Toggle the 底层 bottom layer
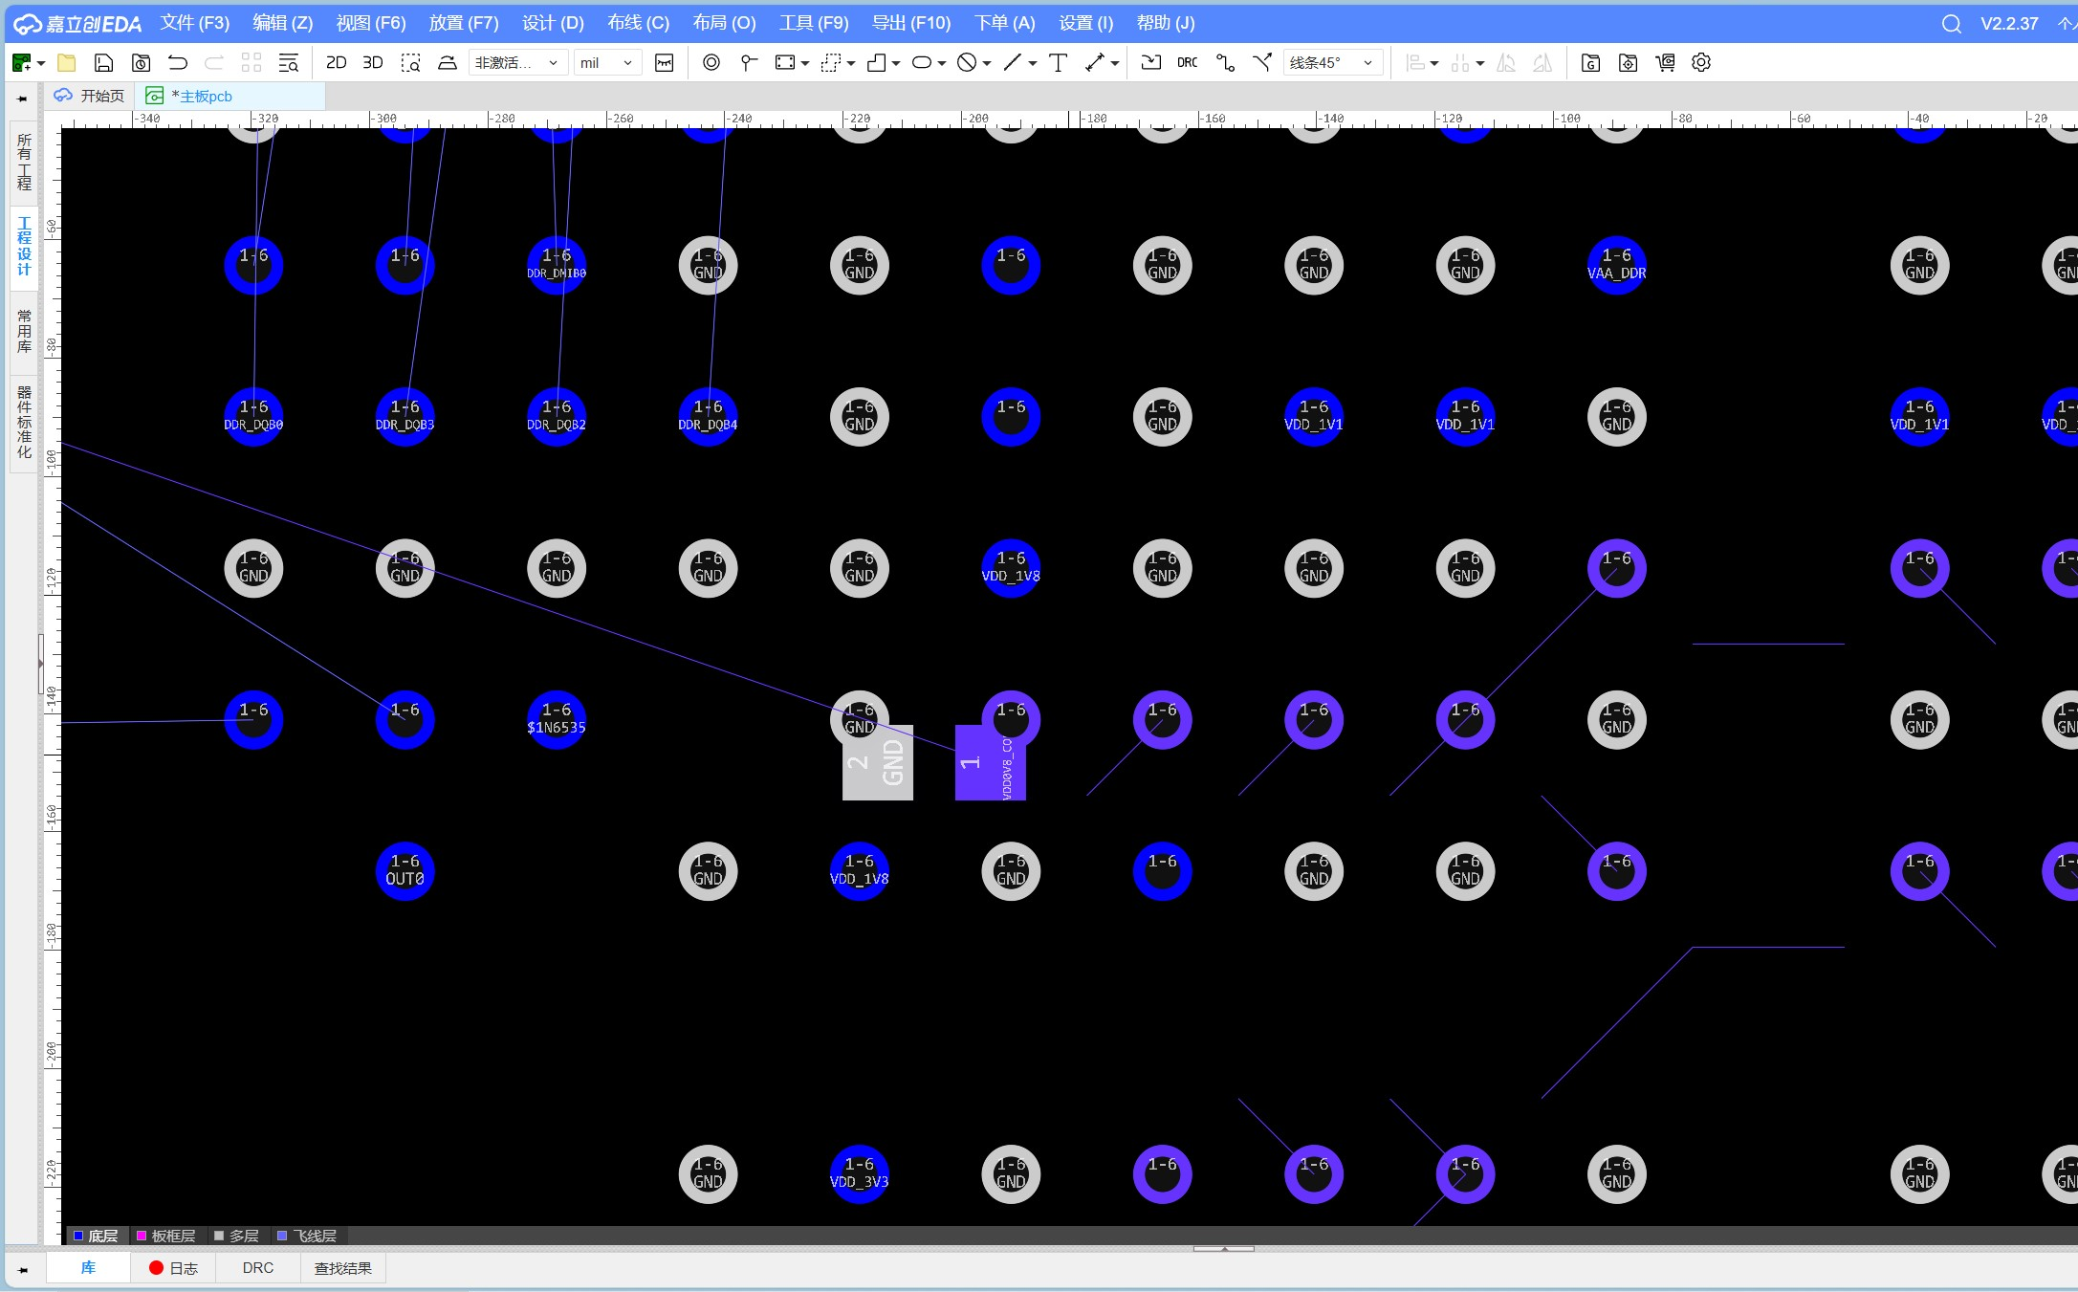Image resolution: width=2078 pixels, height=1292 pixels. point(96,1236)
